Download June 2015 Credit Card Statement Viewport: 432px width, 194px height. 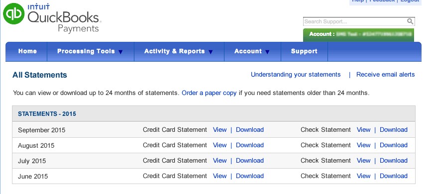[250, 176]
